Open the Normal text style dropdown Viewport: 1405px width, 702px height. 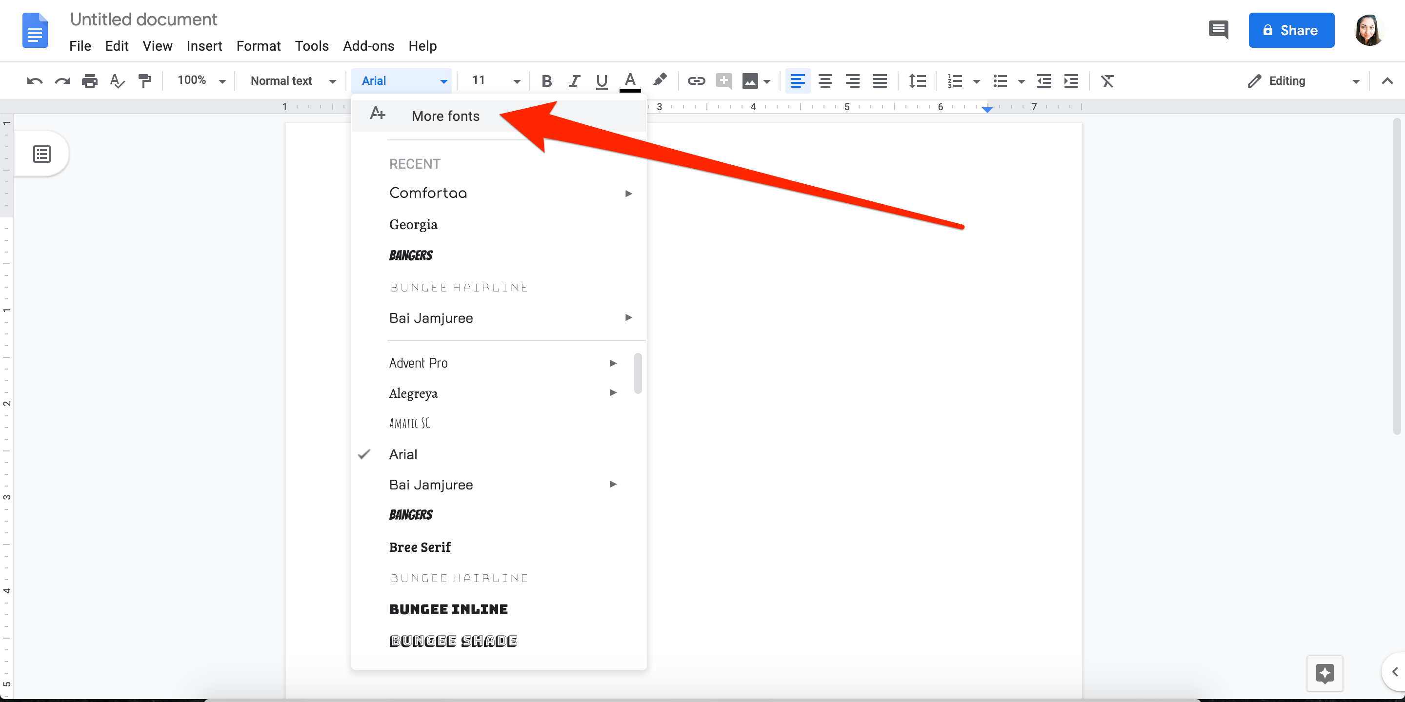[x=292, y=80]
